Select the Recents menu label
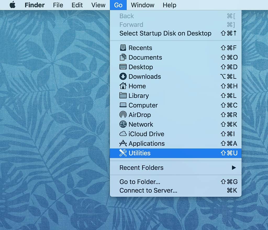 140,48
